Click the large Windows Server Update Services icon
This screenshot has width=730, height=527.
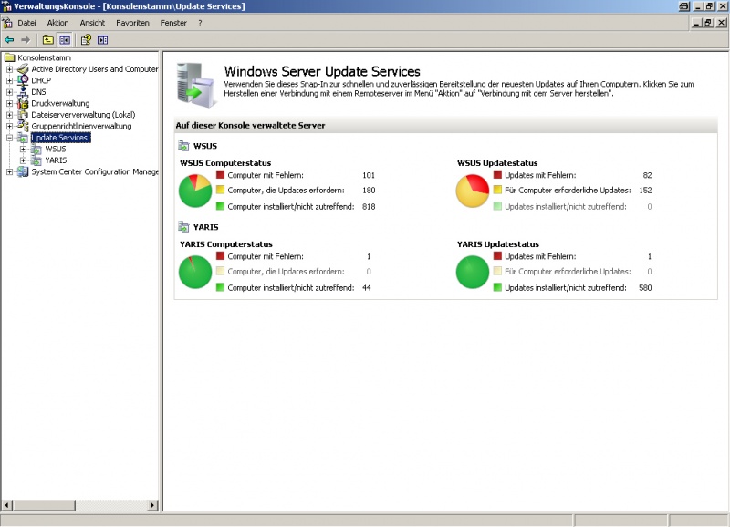click(x=196, y=85)
